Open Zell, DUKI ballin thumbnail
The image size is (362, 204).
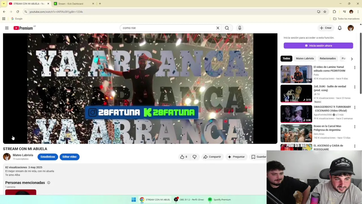(x=296, y=93)
